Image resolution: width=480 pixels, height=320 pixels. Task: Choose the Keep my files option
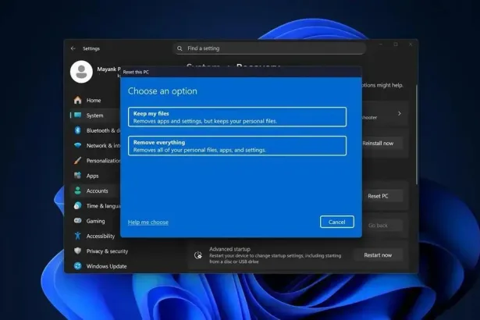pyautogui.click(x=237, y=117)
